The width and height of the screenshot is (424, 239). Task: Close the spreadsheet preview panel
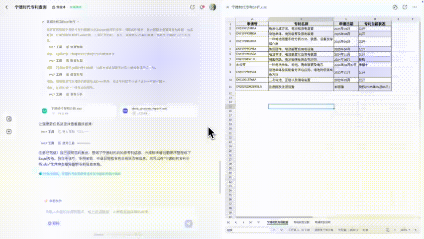[x=227, y=7]
